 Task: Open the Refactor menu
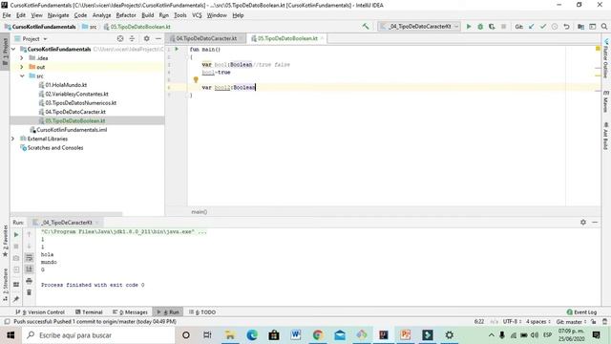pyautogui.click(x=126, y=15)
